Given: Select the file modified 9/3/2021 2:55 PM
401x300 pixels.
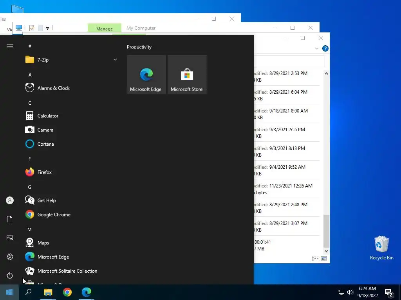Looking at the screenshot, I should point(286,133).
